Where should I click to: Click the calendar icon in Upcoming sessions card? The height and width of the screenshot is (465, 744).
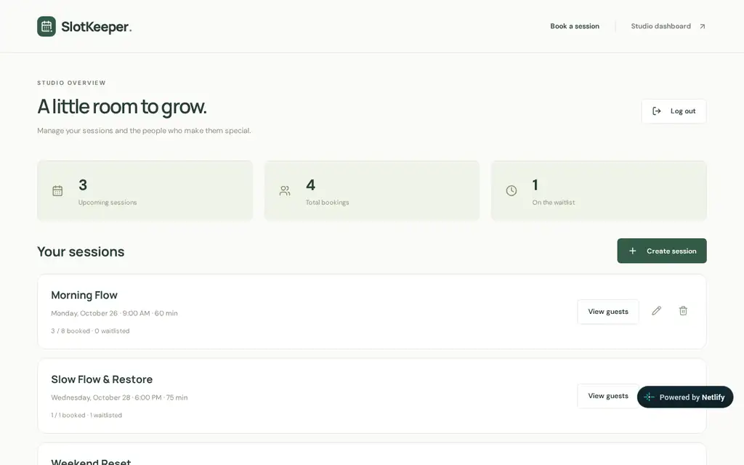(57, 191)
